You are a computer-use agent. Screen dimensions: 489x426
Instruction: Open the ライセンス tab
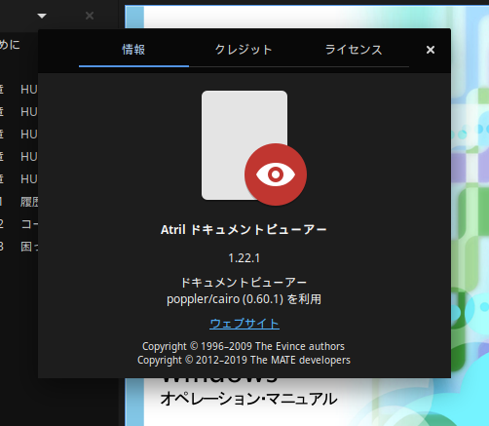coord(354,50)
